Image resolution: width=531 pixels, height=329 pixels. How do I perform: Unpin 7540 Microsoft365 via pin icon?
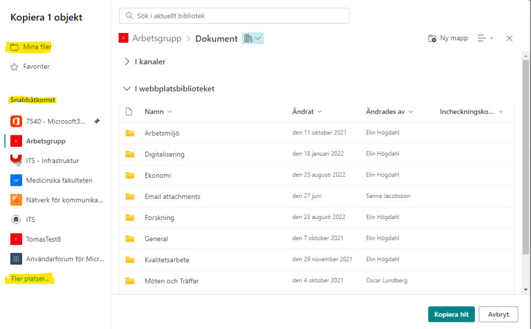pyautogui.click(x=97, y=121)
